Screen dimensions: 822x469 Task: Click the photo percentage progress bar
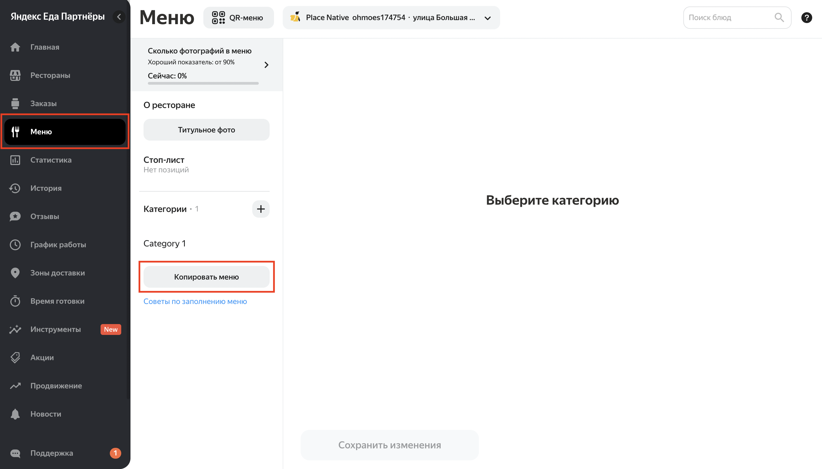coord(203,83)
